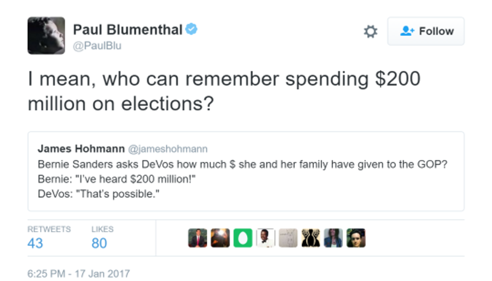The height and width of the screenshot is (281, 492).
Task: Click the dark orange-lit liker avatar
Action: [220, 238]
